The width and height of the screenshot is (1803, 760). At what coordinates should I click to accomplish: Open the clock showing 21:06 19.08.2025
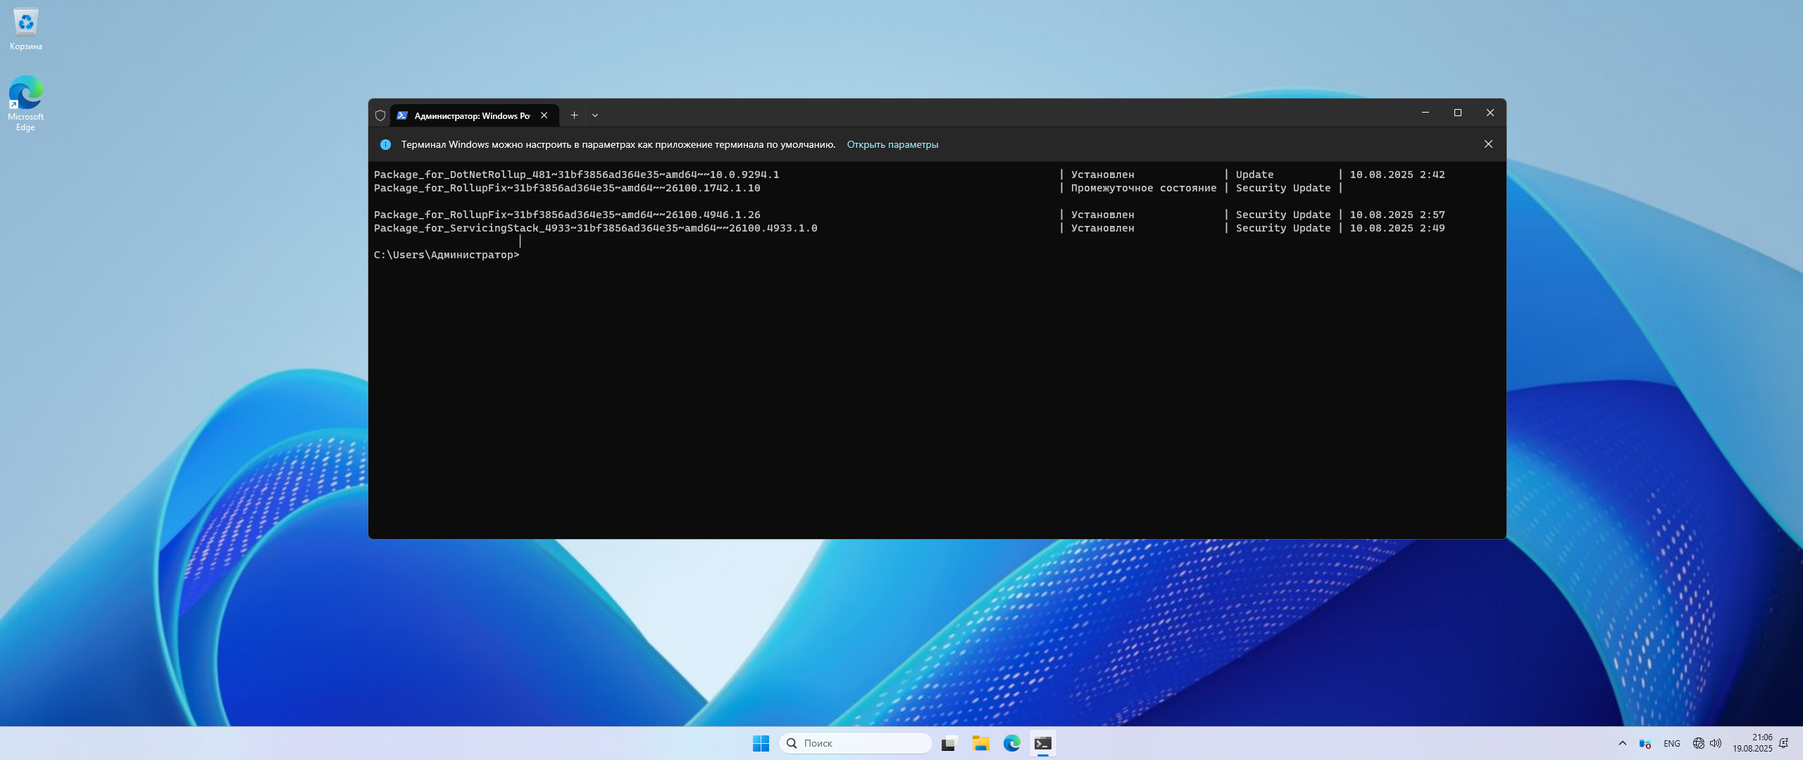1752,743
